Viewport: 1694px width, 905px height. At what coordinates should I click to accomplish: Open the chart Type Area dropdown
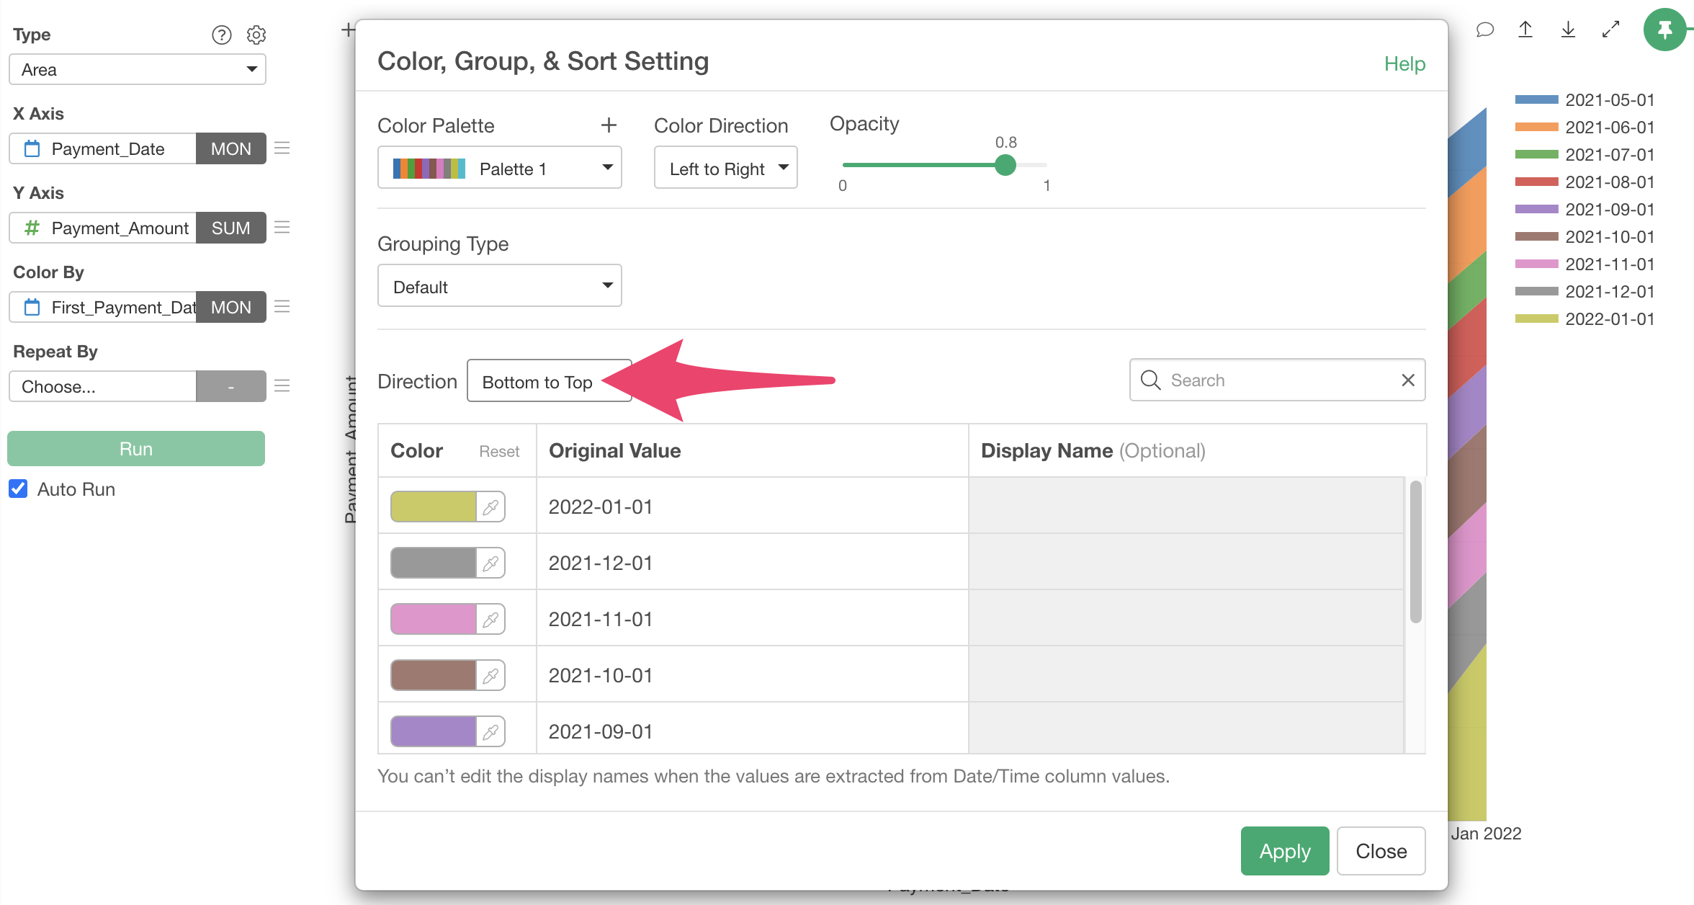(x=138, y=70)
